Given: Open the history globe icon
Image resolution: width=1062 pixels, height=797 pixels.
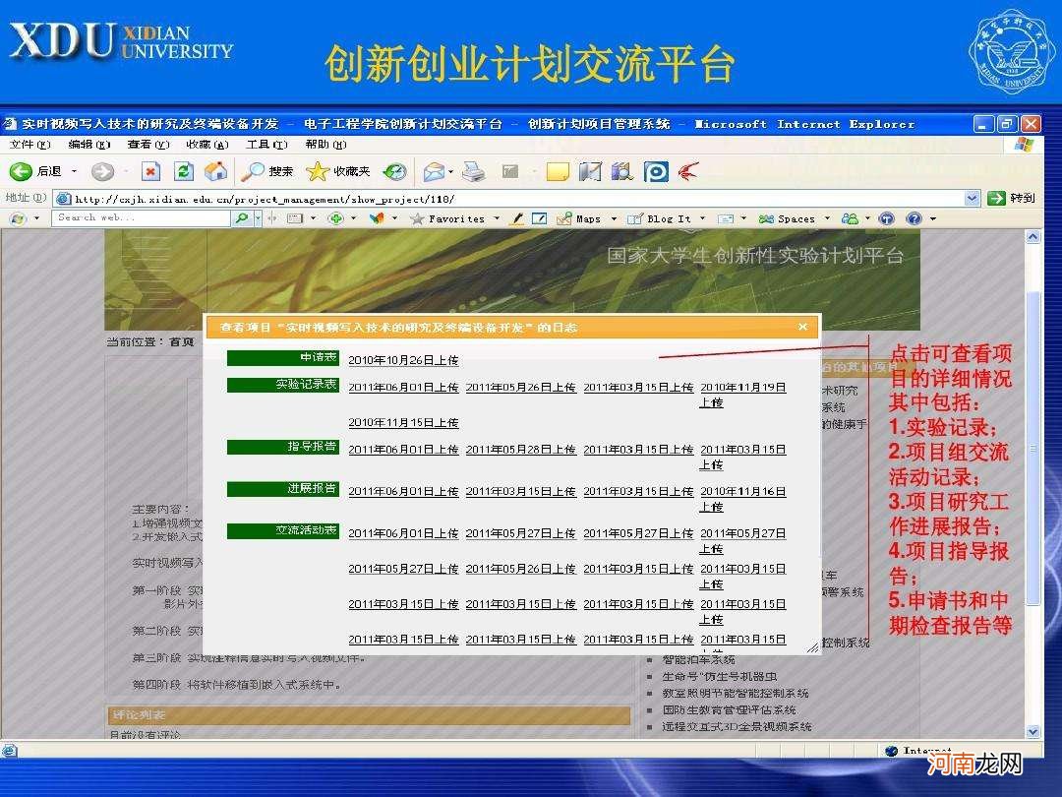Looking at the screenshot, I should (x=395, y=169).
